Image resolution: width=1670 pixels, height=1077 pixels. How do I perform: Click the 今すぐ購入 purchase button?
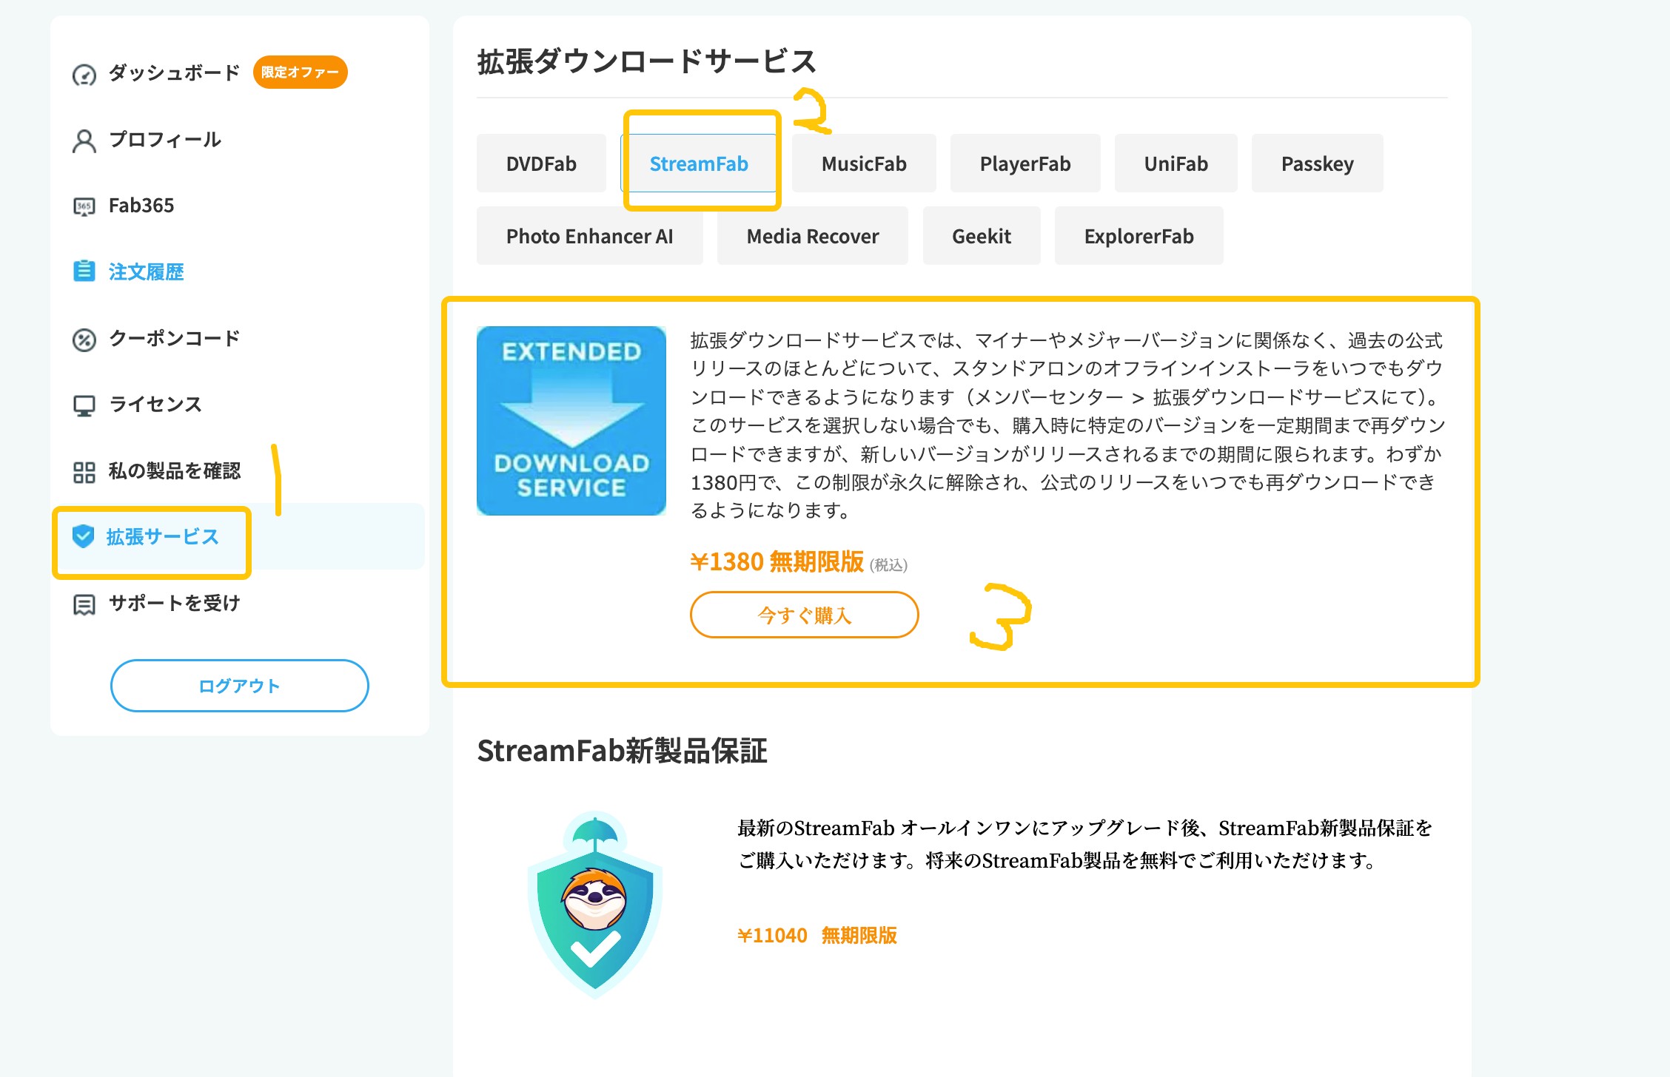click(x=805, y=615)
